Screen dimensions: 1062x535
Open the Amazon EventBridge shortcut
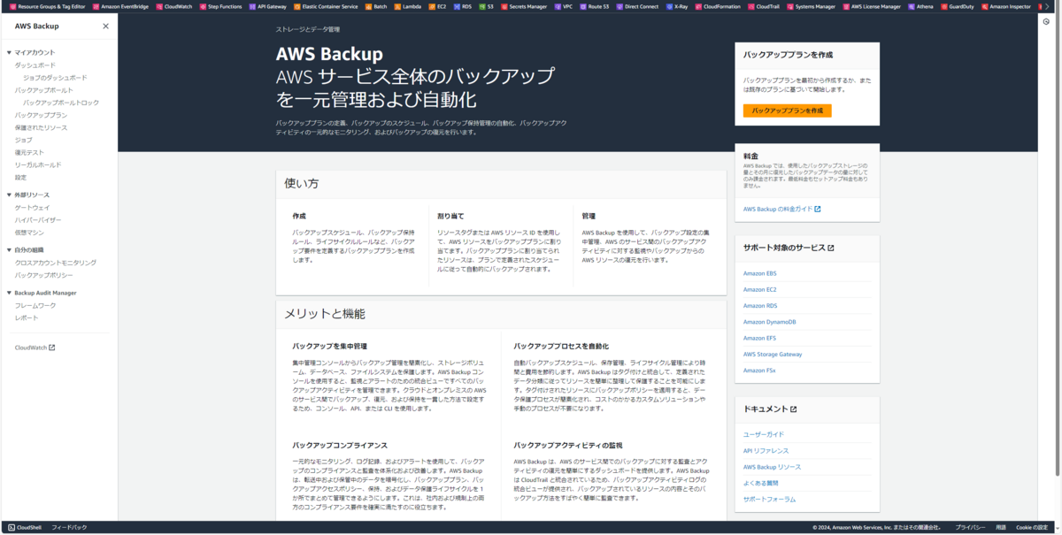120,6
